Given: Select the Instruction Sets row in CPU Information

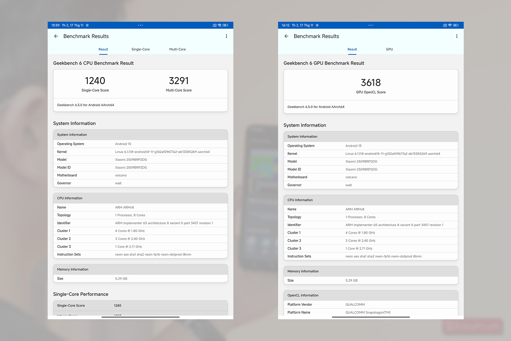Looking at the screenshot, I should click(141, 254).
